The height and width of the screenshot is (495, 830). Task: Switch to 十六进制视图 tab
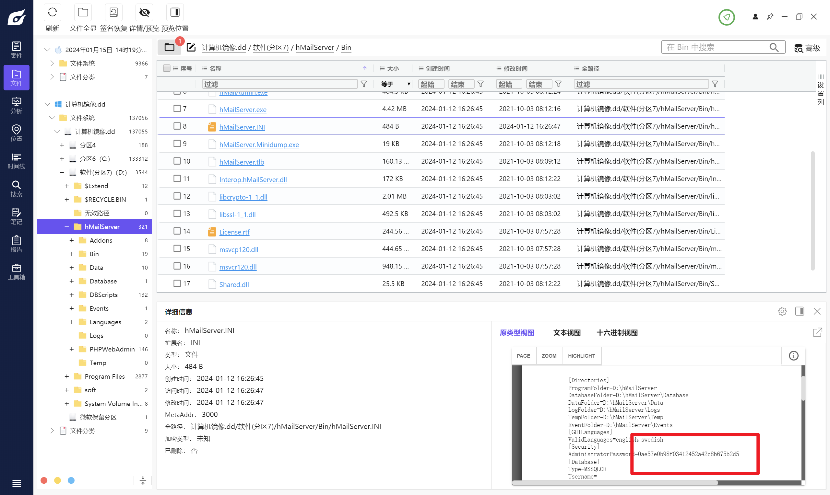coord(617,333)
